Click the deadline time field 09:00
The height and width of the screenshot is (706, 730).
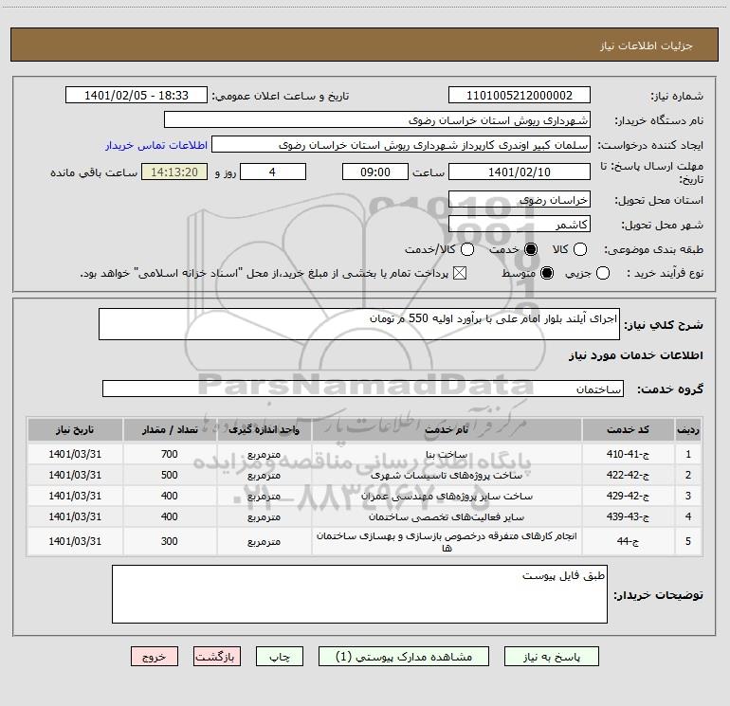pyautogui.click(x=375, y=172)
